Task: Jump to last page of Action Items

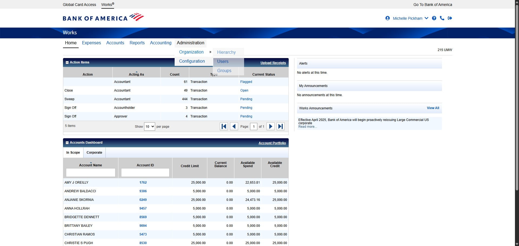Action: [x=280, y=126]
